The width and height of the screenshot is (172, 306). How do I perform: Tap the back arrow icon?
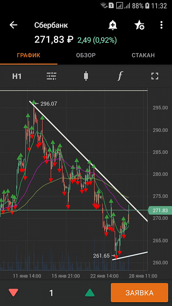(x=14, y=25)
